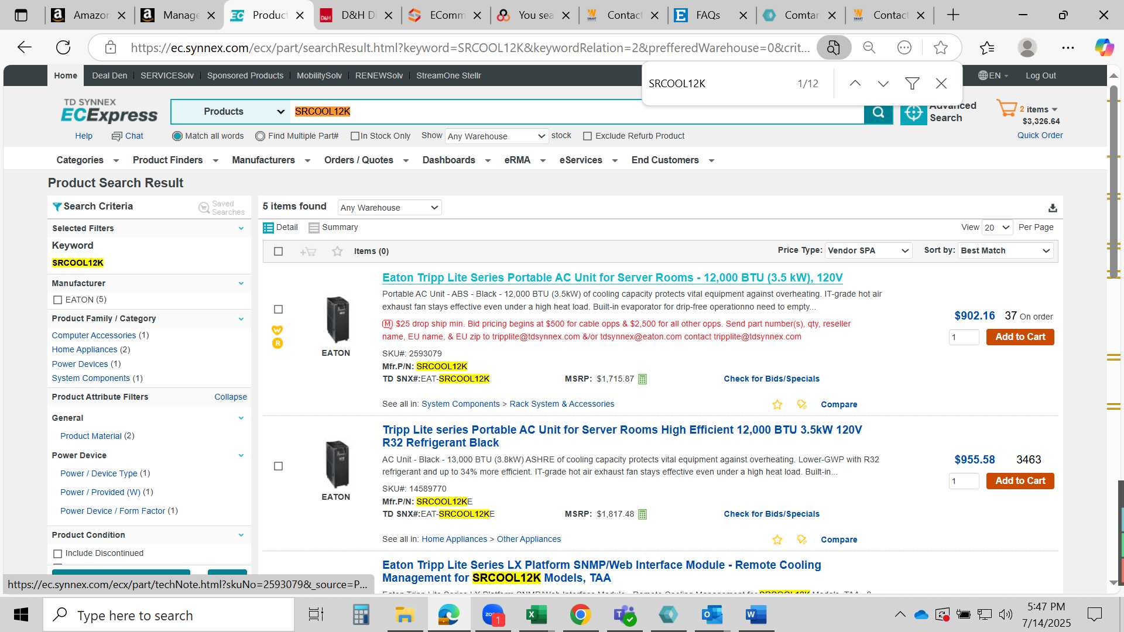
Task: Click the Chat icon link
Action: [x=127, y=136]
